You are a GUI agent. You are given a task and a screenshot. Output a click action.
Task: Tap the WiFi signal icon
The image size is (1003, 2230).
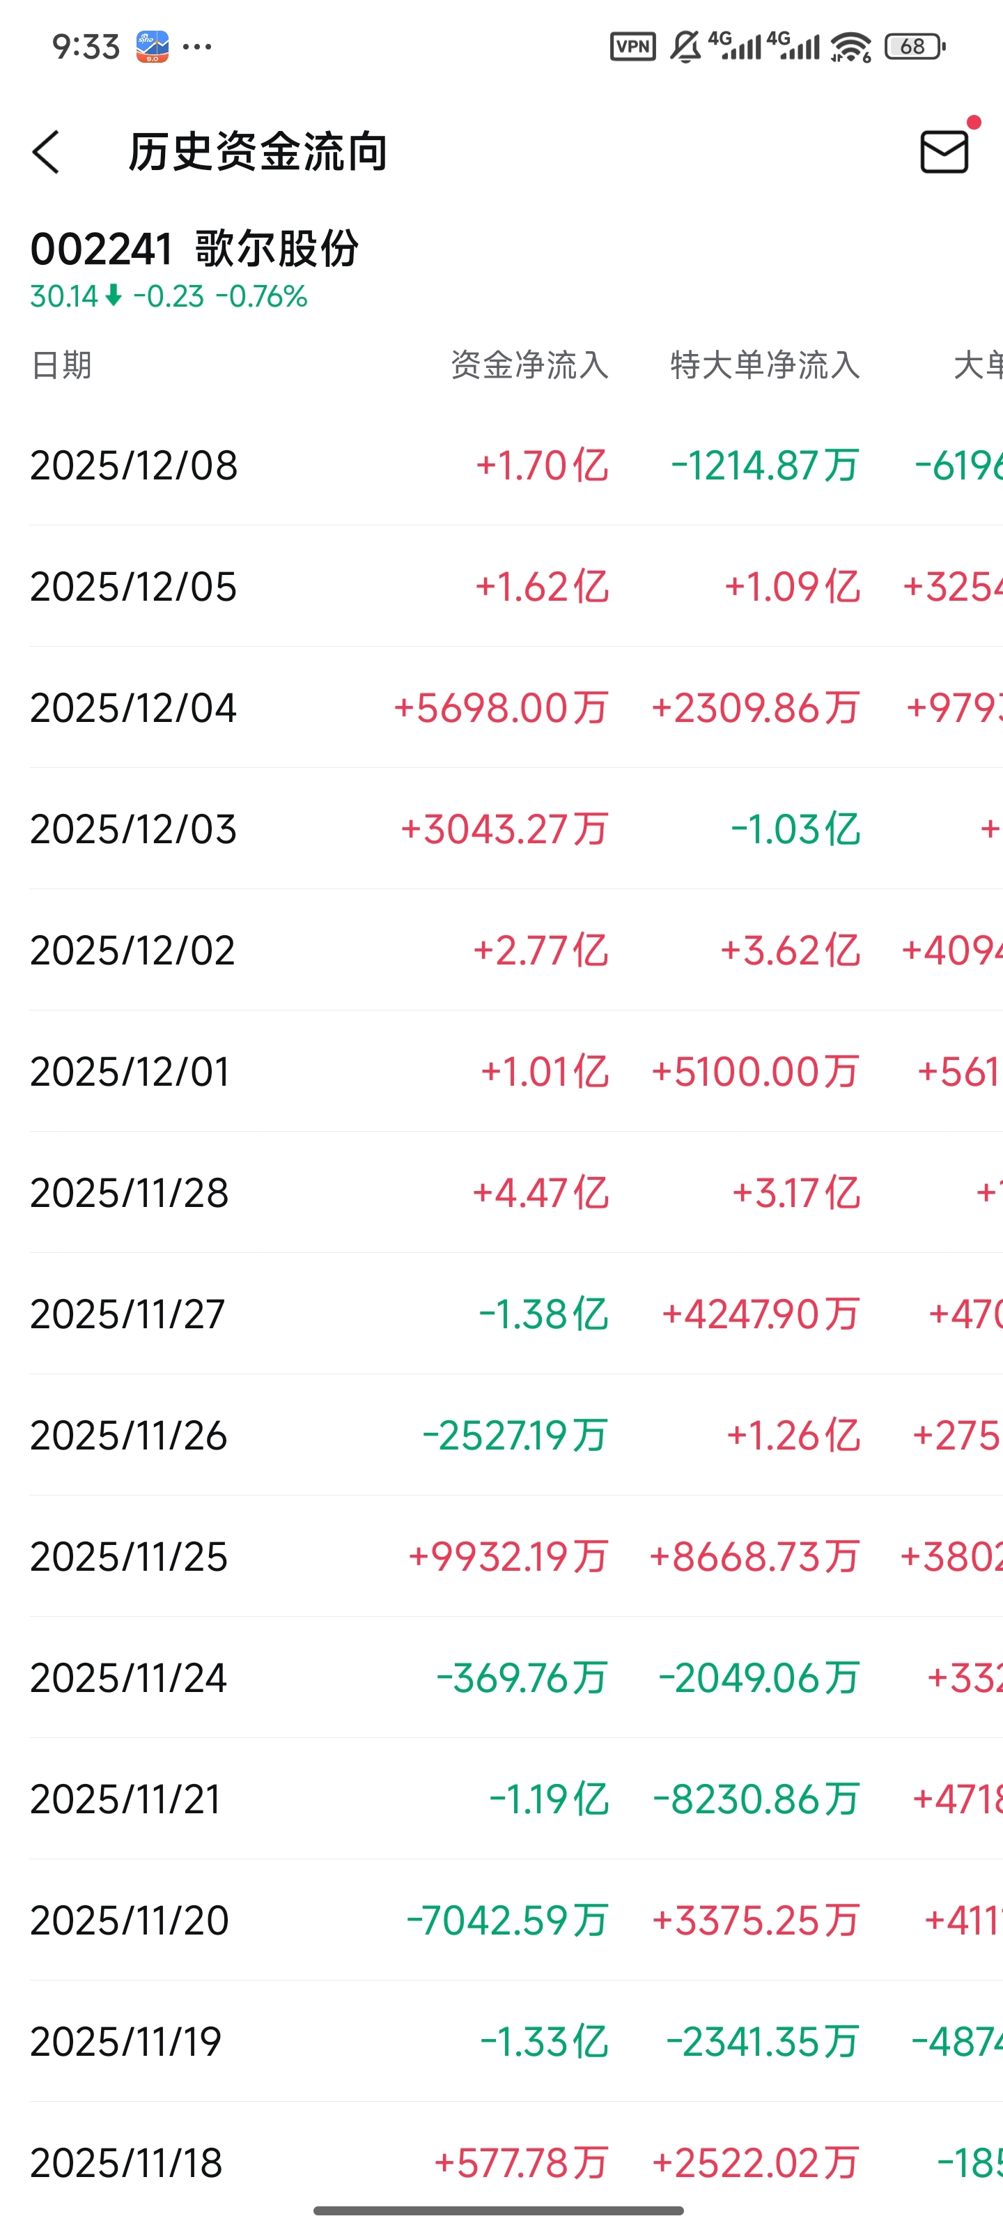[850, 46]
